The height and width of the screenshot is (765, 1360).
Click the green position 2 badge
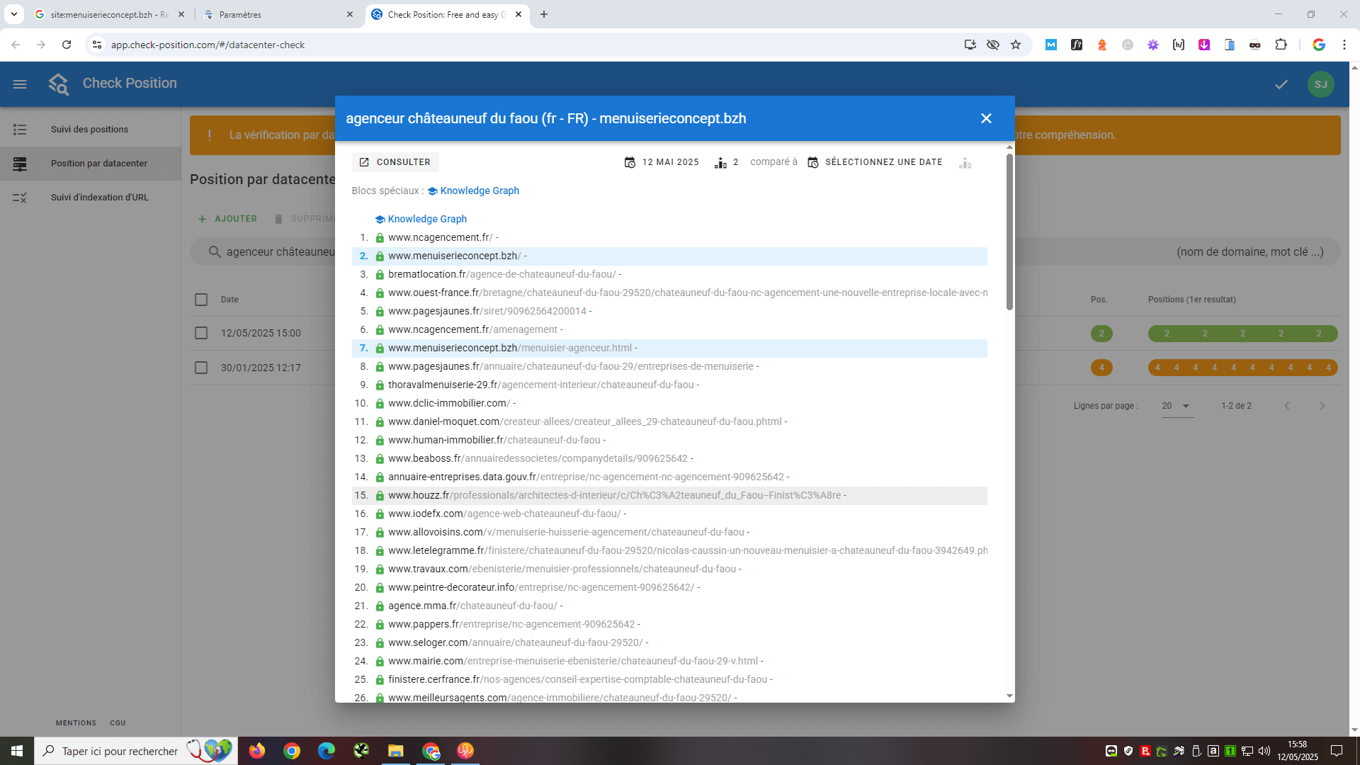(x=1101, y=334)
